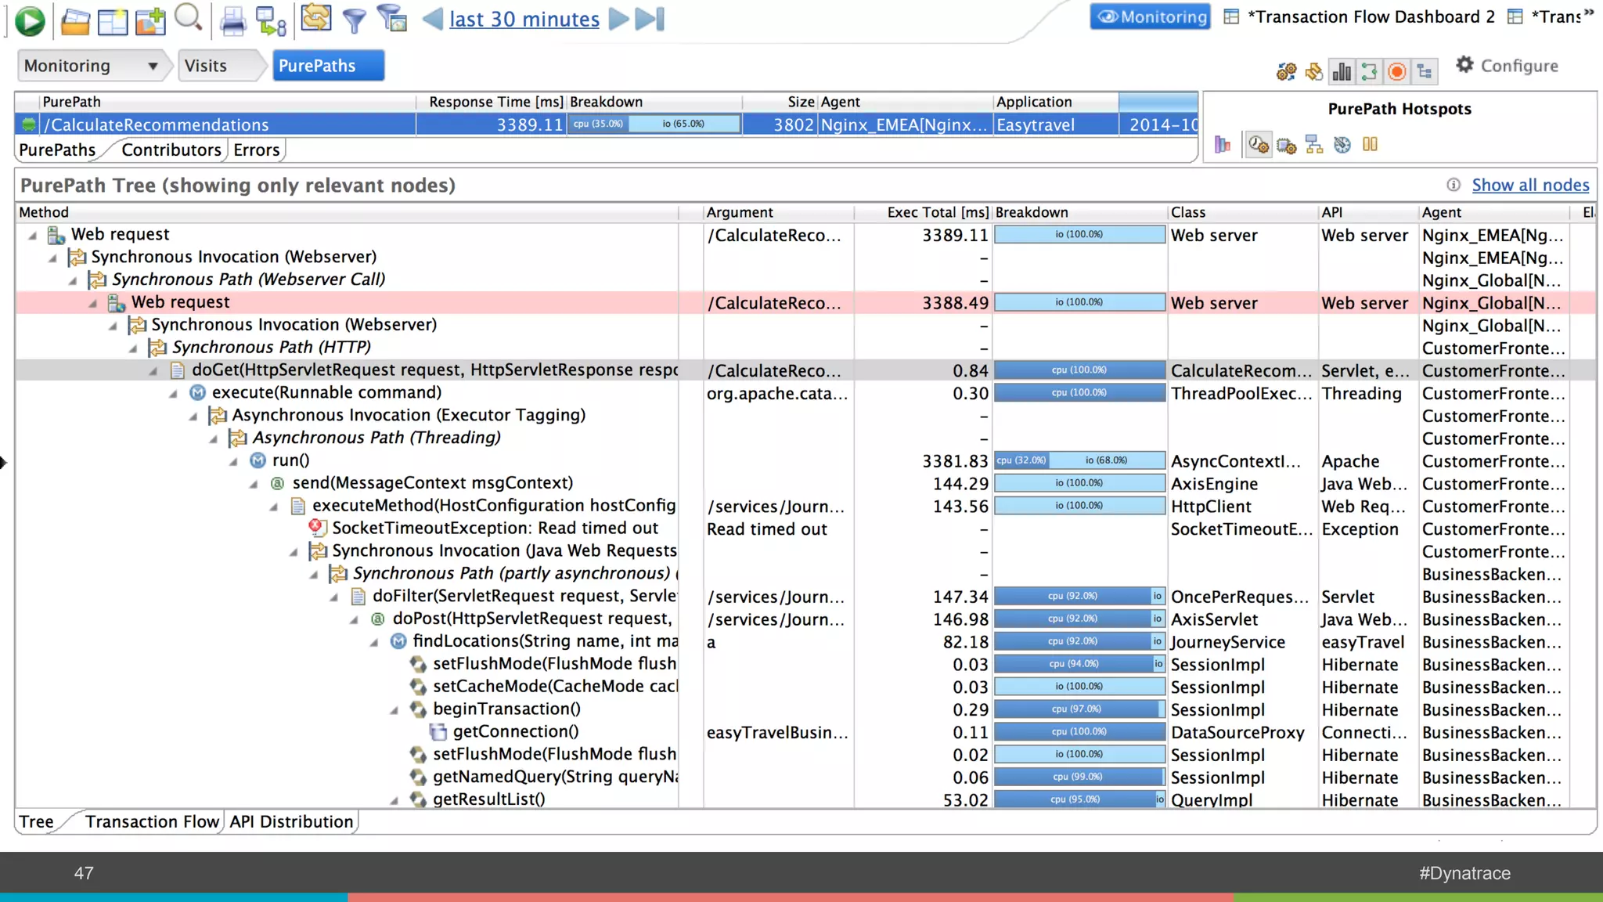1603x902 pixels.
Task: Collapse Synchronous Path (Webserver Call) node
Action: point(73,280)
